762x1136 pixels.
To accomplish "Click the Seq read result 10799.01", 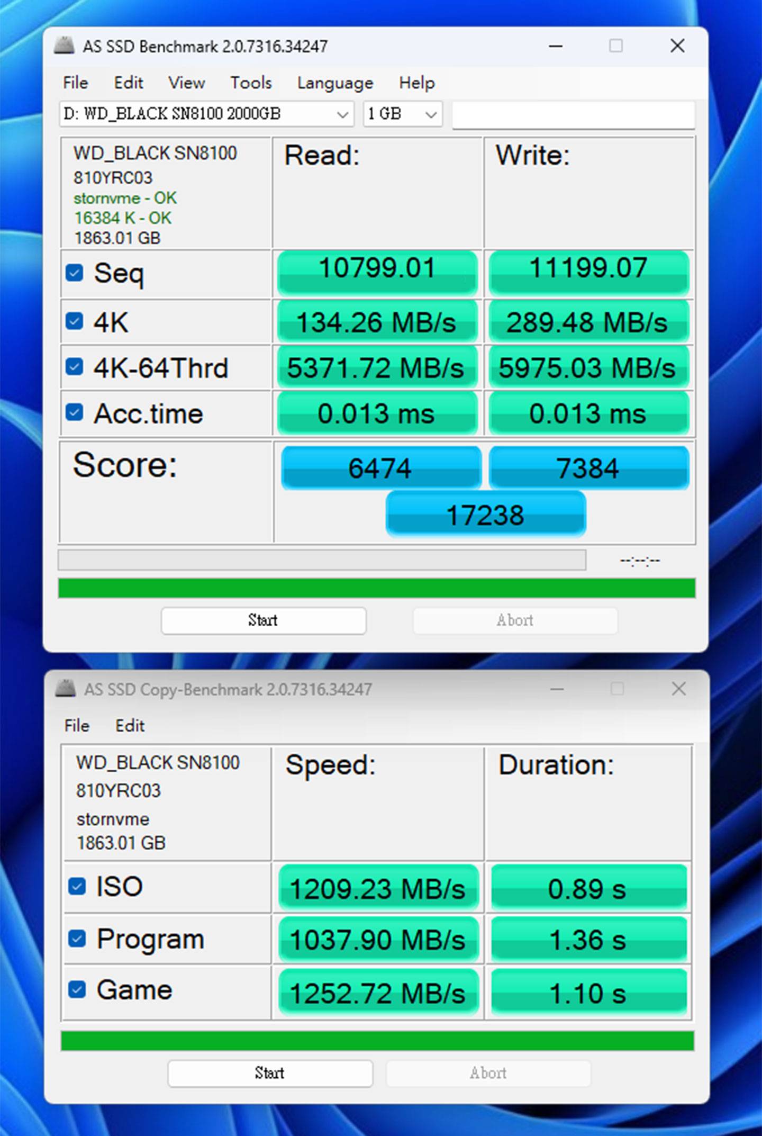I will click(377, 272).
